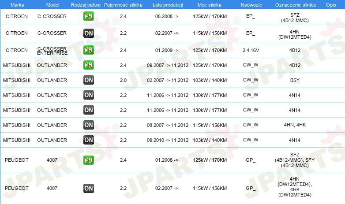Click the Rodzaj paliwa column header

pyautogui.click(x=86, y=5)
